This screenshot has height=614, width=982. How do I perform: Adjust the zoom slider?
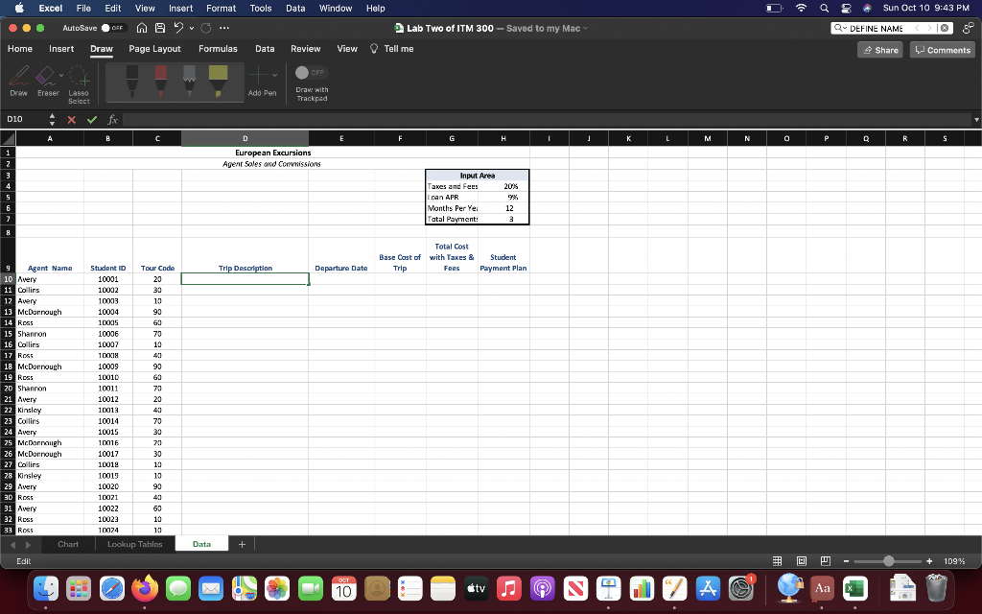(x=888, y=560)
